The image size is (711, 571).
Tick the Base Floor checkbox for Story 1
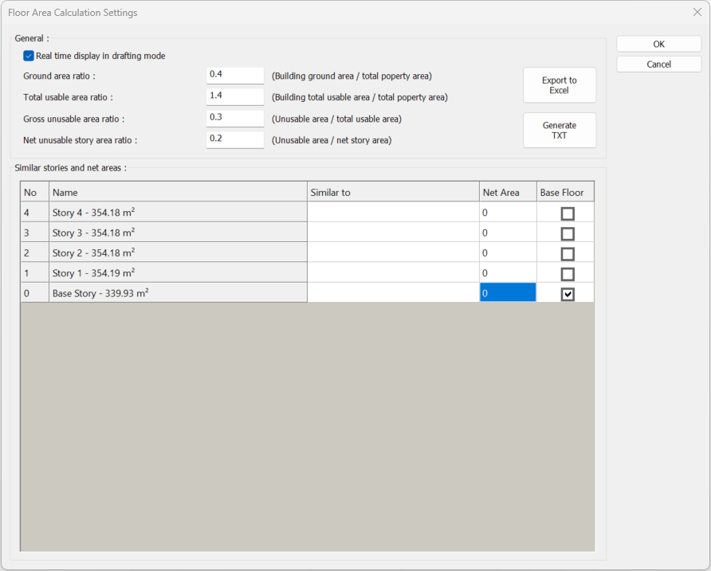click(568, 274)
